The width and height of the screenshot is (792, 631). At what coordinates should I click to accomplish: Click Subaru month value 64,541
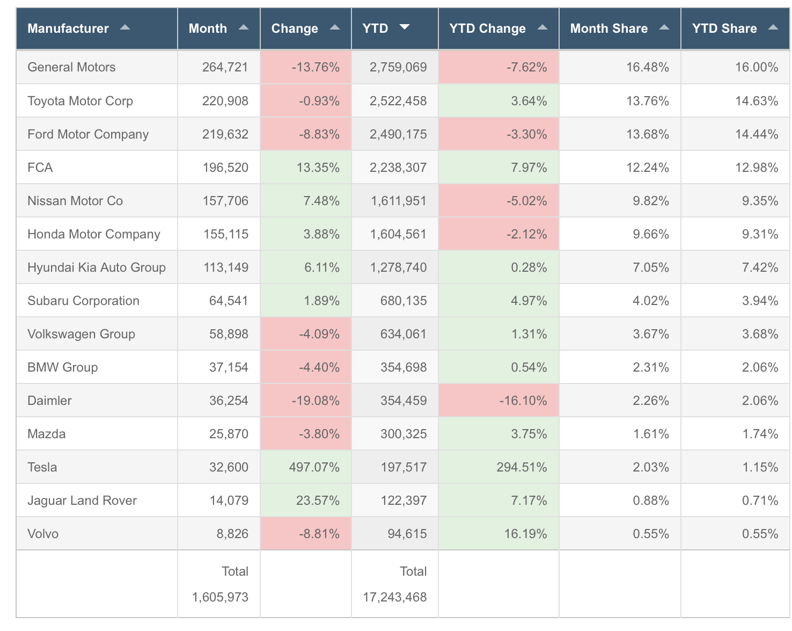pyautogui.click(x=229, y=300)
